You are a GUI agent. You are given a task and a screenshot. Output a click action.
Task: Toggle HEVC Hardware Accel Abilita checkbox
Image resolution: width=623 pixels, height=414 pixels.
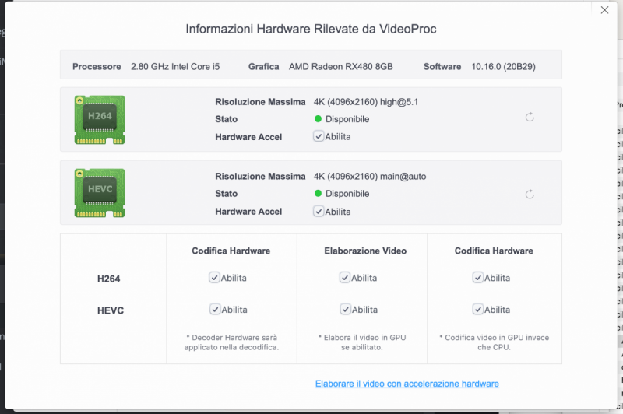click(319, 211)
